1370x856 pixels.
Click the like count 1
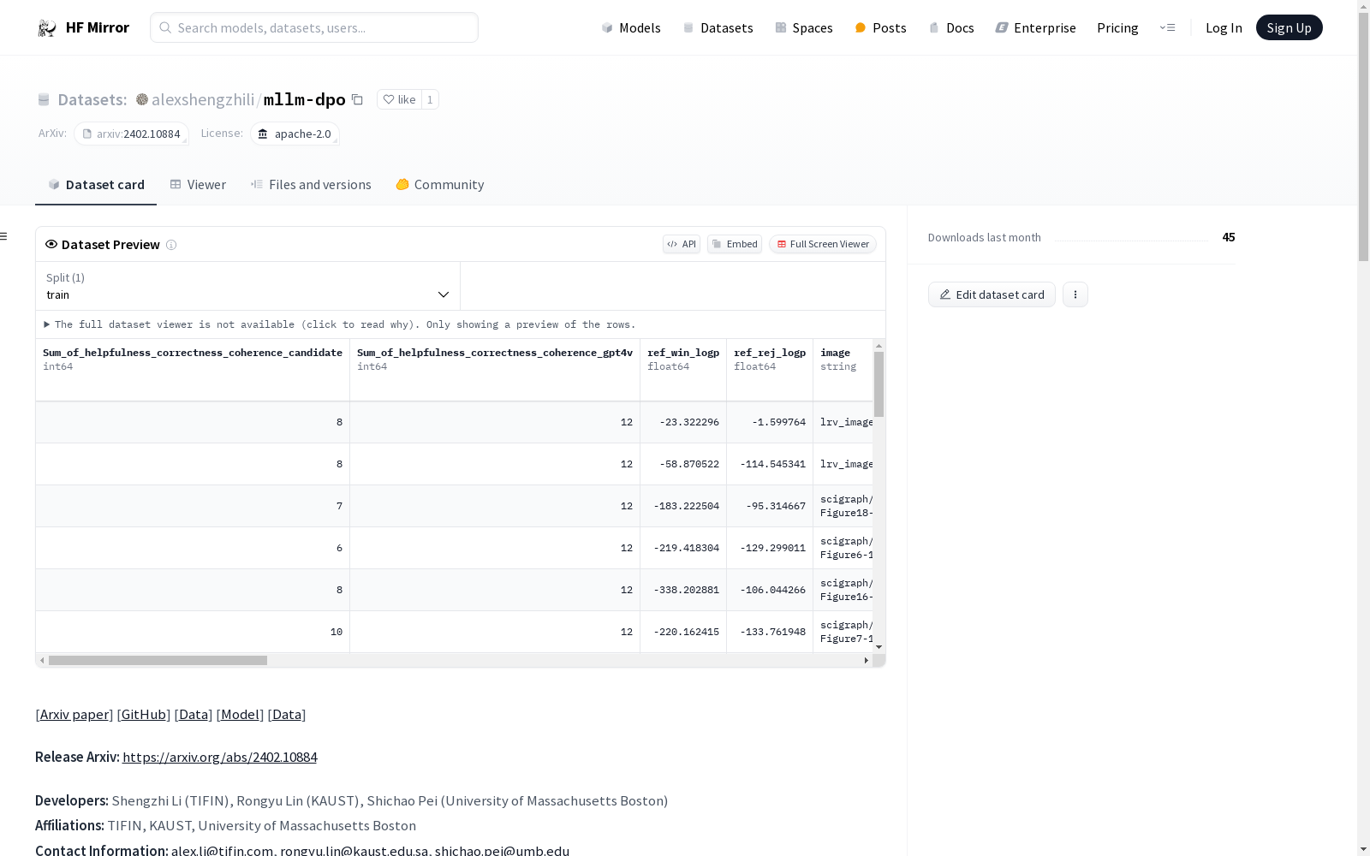coord(430,99)
